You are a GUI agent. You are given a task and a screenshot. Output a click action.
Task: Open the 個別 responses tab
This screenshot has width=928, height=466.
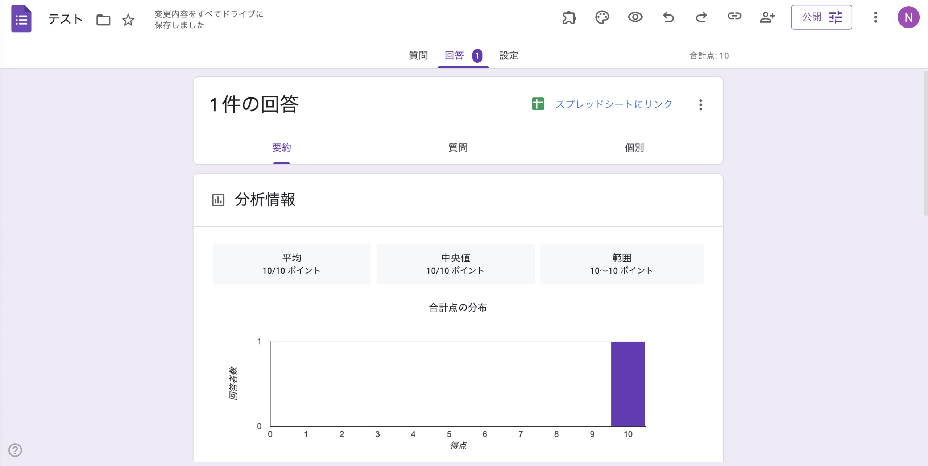tap(633, 148)
